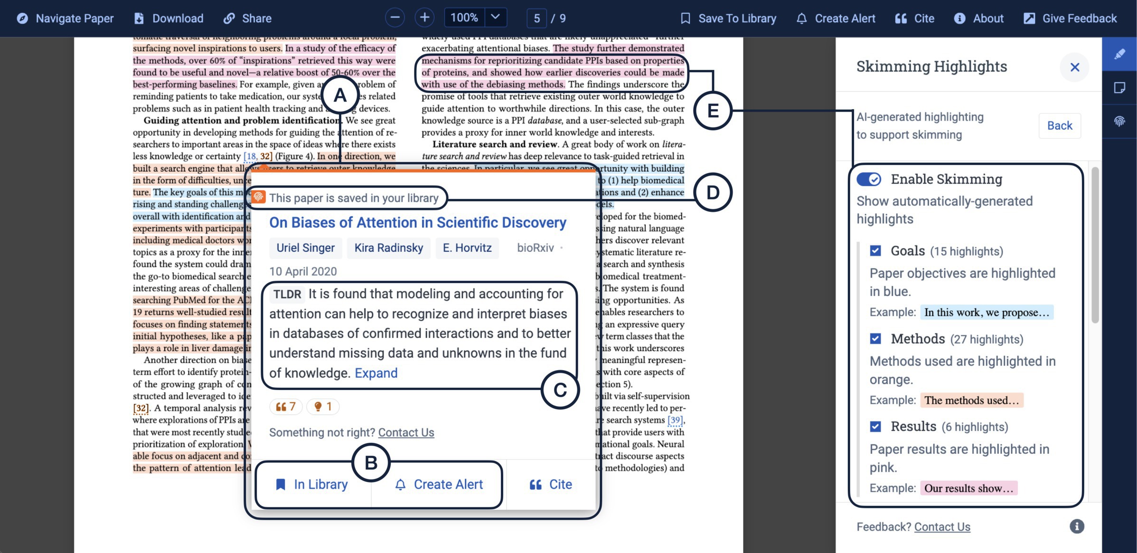The height and width of the screenshot is (553, 1137).
Task: Click the TLDR label tag
Action: click(287, 295)
